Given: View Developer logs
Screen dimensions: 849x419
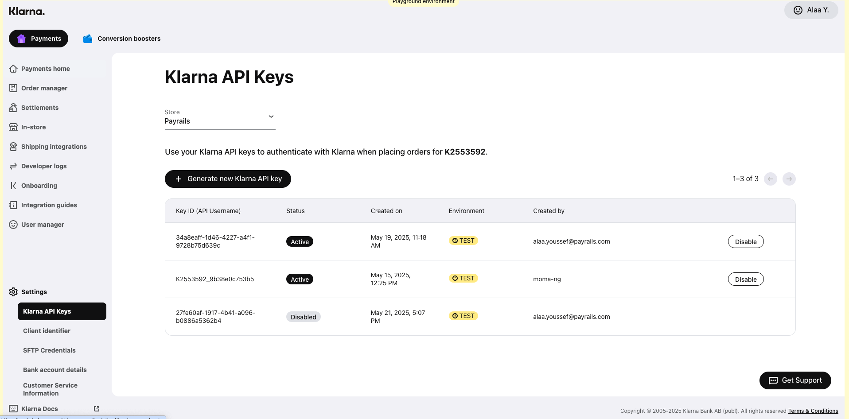Looking at the screenshot, I should (x=44, y=166).
